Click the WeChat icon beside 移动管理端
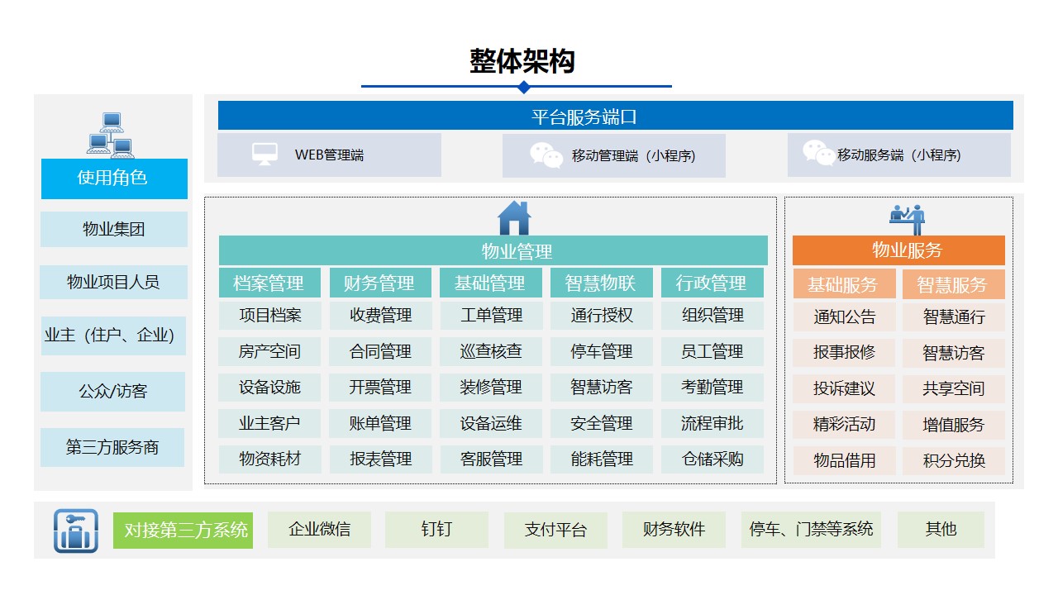 546,155
